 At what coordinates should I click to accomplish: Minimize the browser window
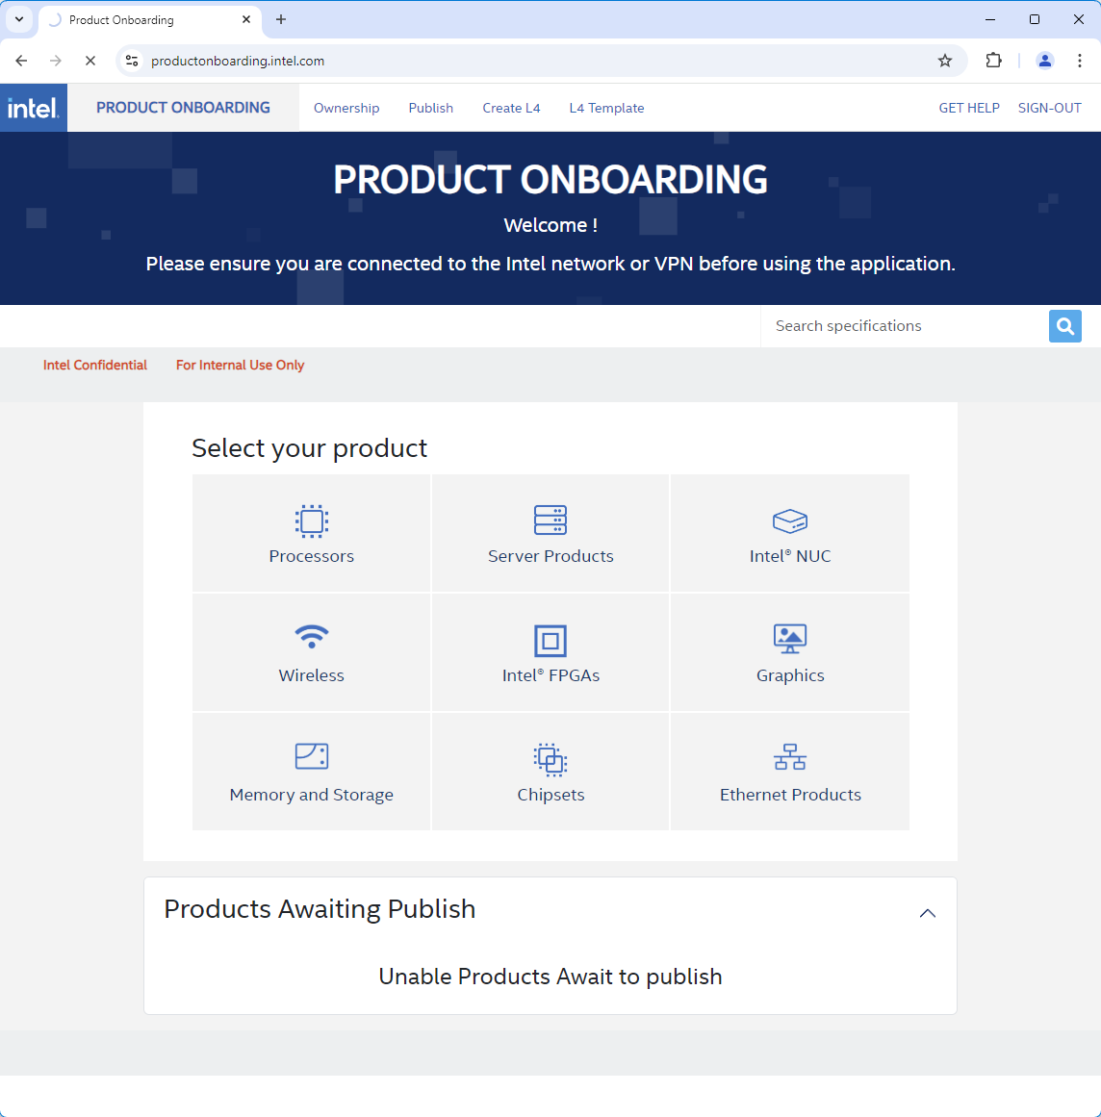pos(989,19)
